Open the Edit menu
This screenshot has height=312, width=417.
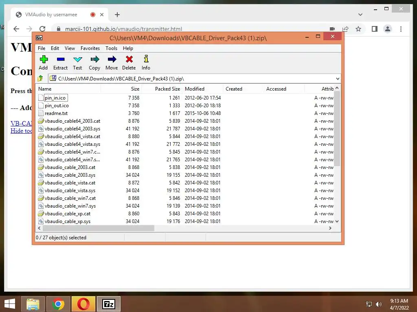pyautogui.click(x=55, y=48)
